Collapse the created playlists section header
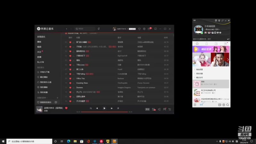 pyautogui.click(x=42, y=98)
